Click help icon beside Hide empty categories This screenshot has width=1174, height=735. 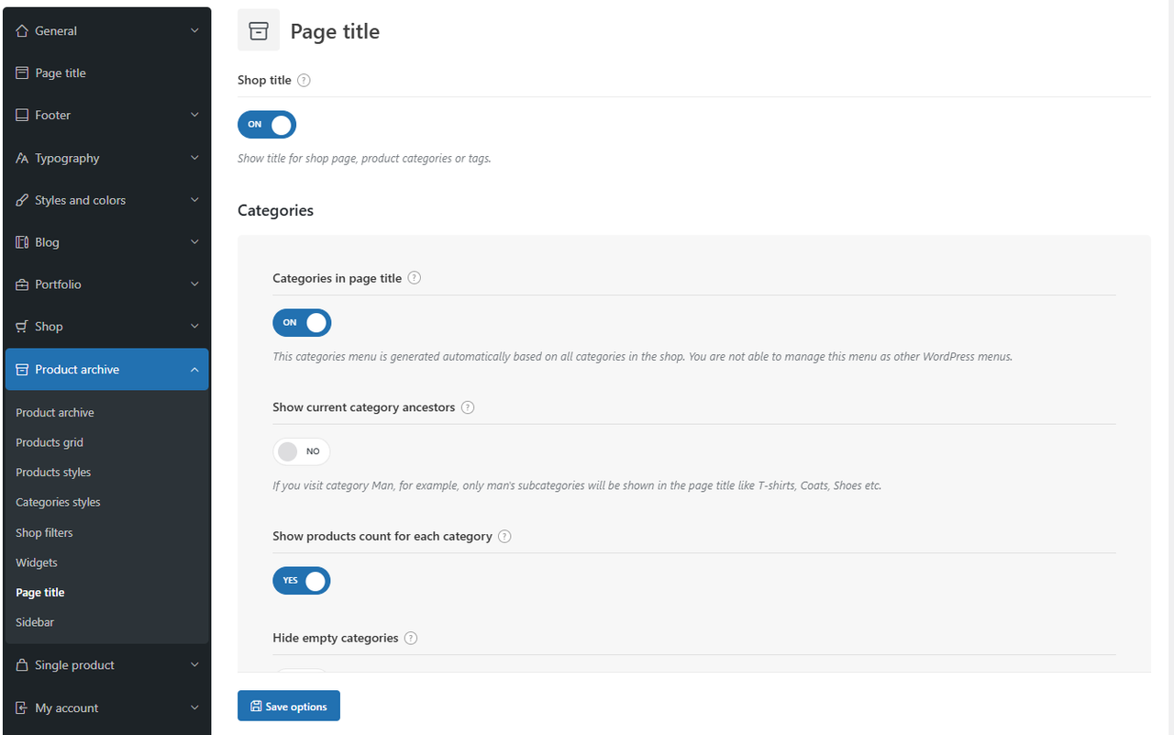tap(411, 639)
